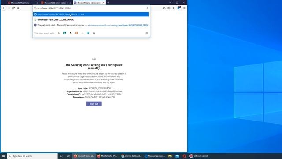This screenshot has width=282, height=159.
Task: Open the Firefox hamburger menu
Action: (184, 8)
